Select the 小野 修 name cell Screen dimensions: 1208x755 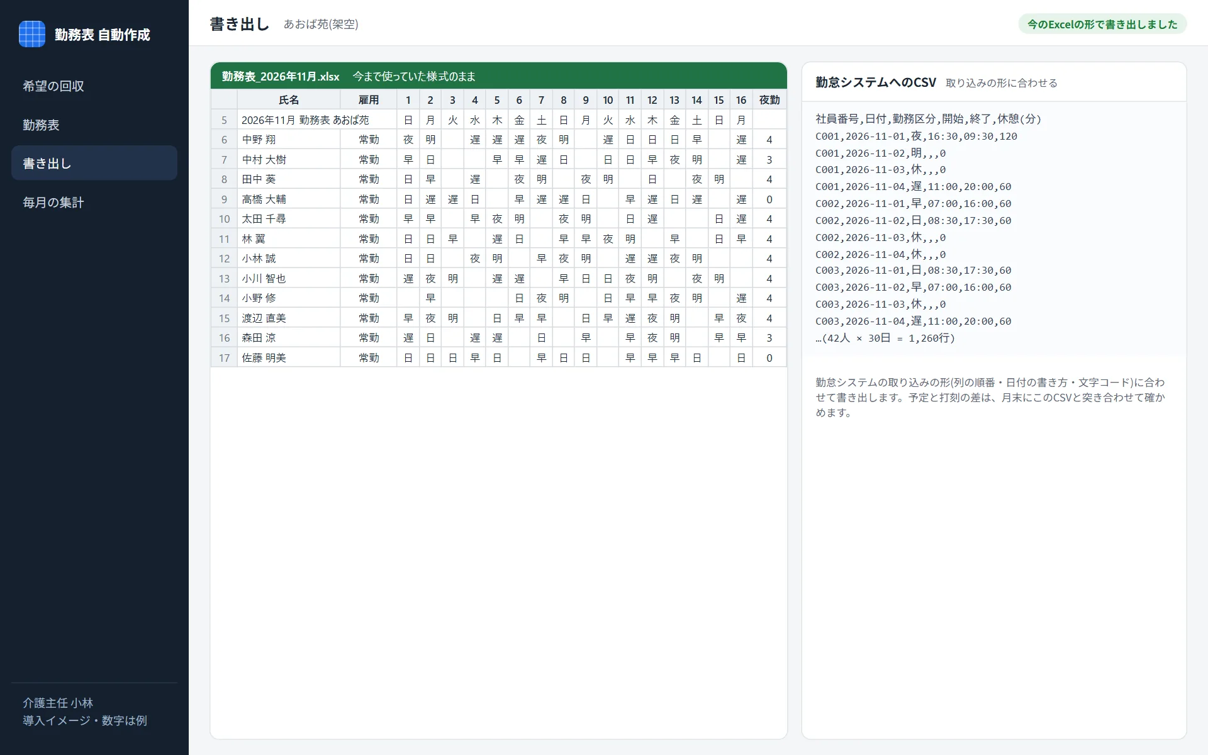289,298
